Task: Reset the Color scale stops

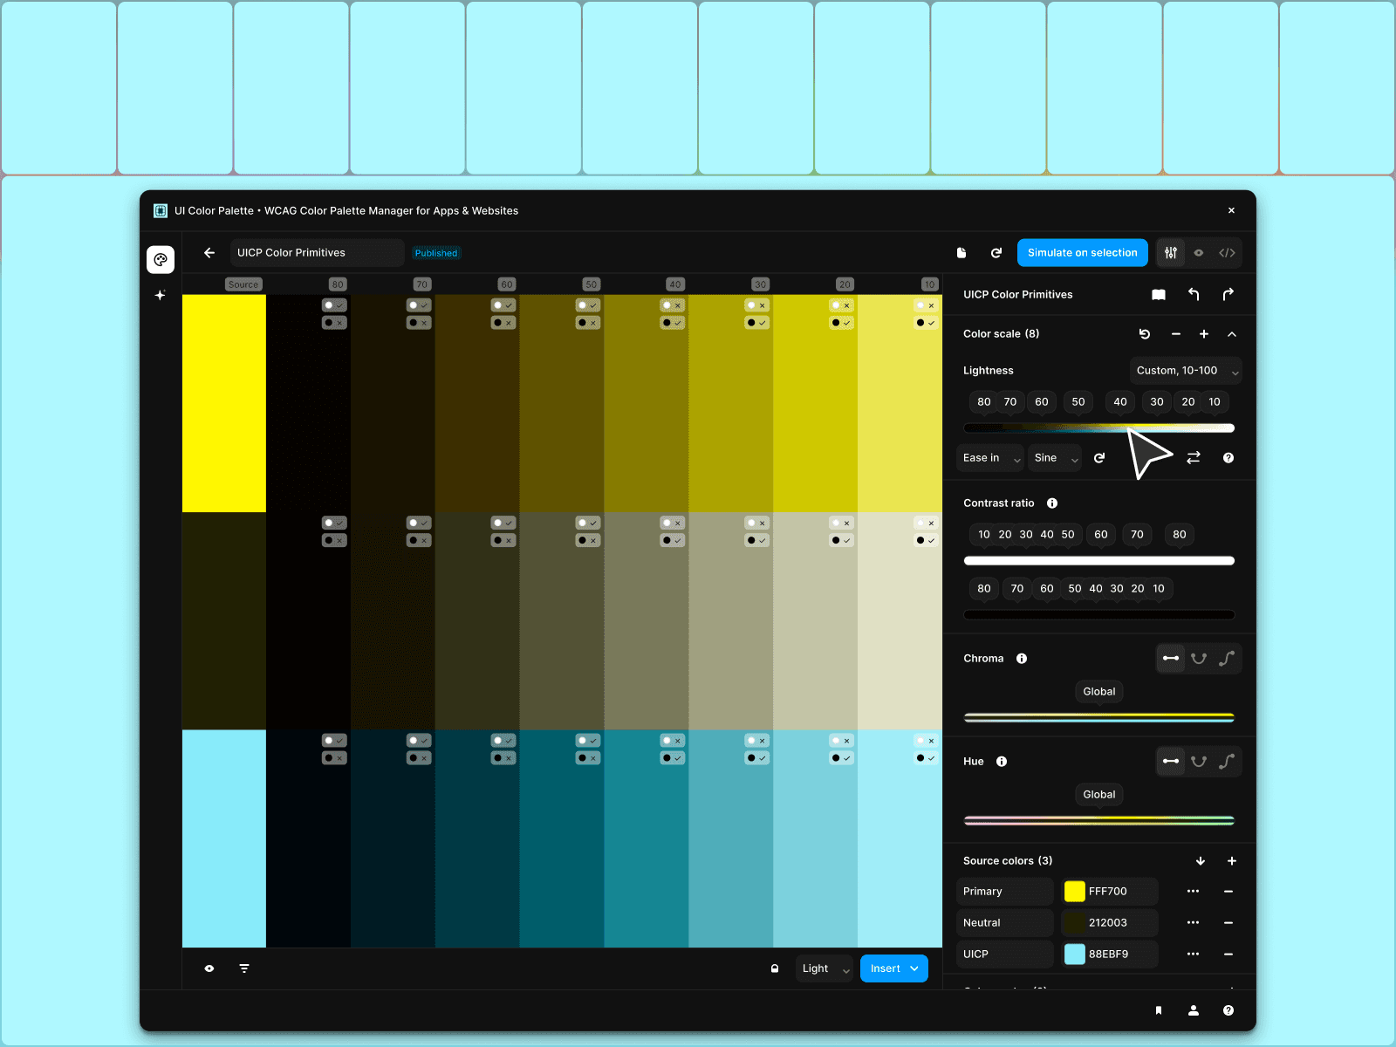Action: click(x=1145, y=334)
